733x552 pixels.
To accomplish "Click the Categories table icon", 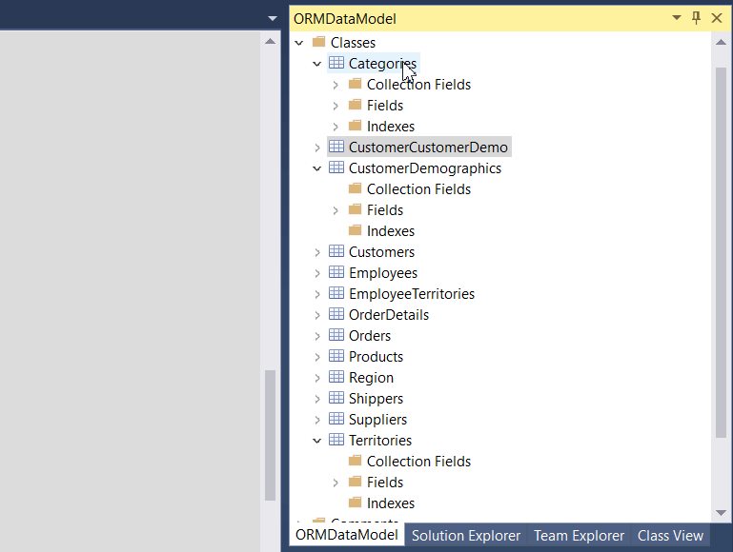I will [x=336, y=63].
